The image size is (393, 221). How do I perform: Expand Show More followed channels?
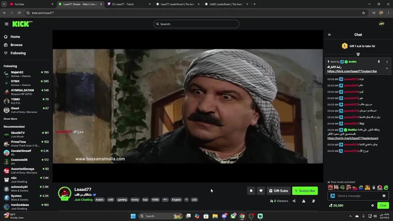(x=10, y=119)
